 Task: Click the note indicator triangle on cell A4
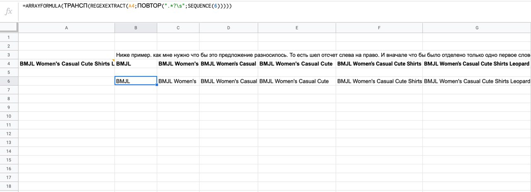[113, 61]
